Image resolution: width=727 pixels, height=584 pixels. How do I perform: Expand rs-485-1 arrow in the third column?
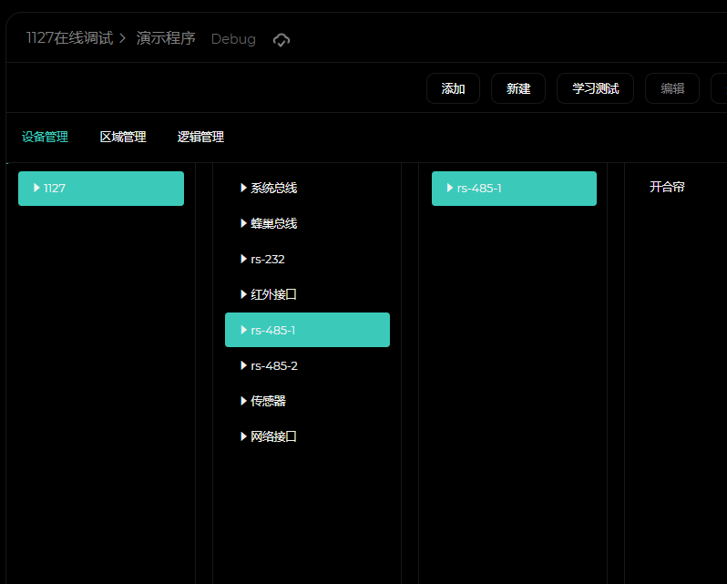(x=450, y=188)
